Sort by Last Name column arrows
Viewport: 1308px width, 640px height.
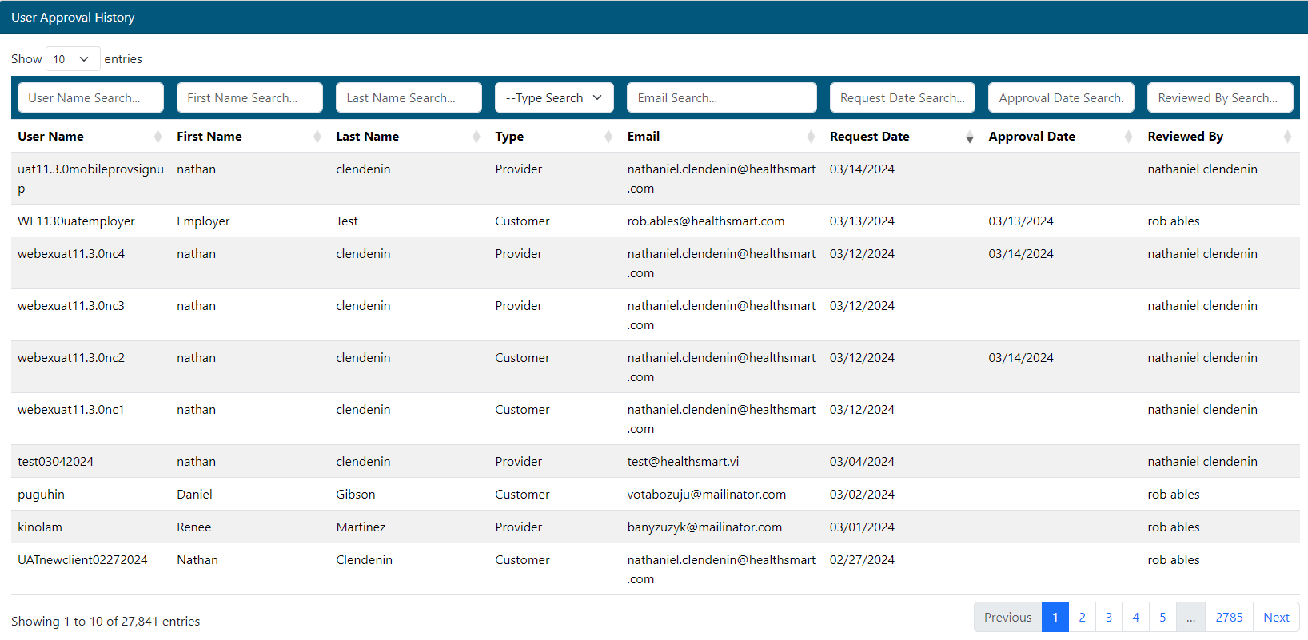477,137
